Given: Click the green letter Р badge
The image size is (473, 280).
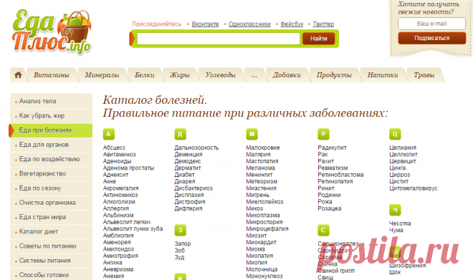Looking at the screenshot, I should pos(323,134).
